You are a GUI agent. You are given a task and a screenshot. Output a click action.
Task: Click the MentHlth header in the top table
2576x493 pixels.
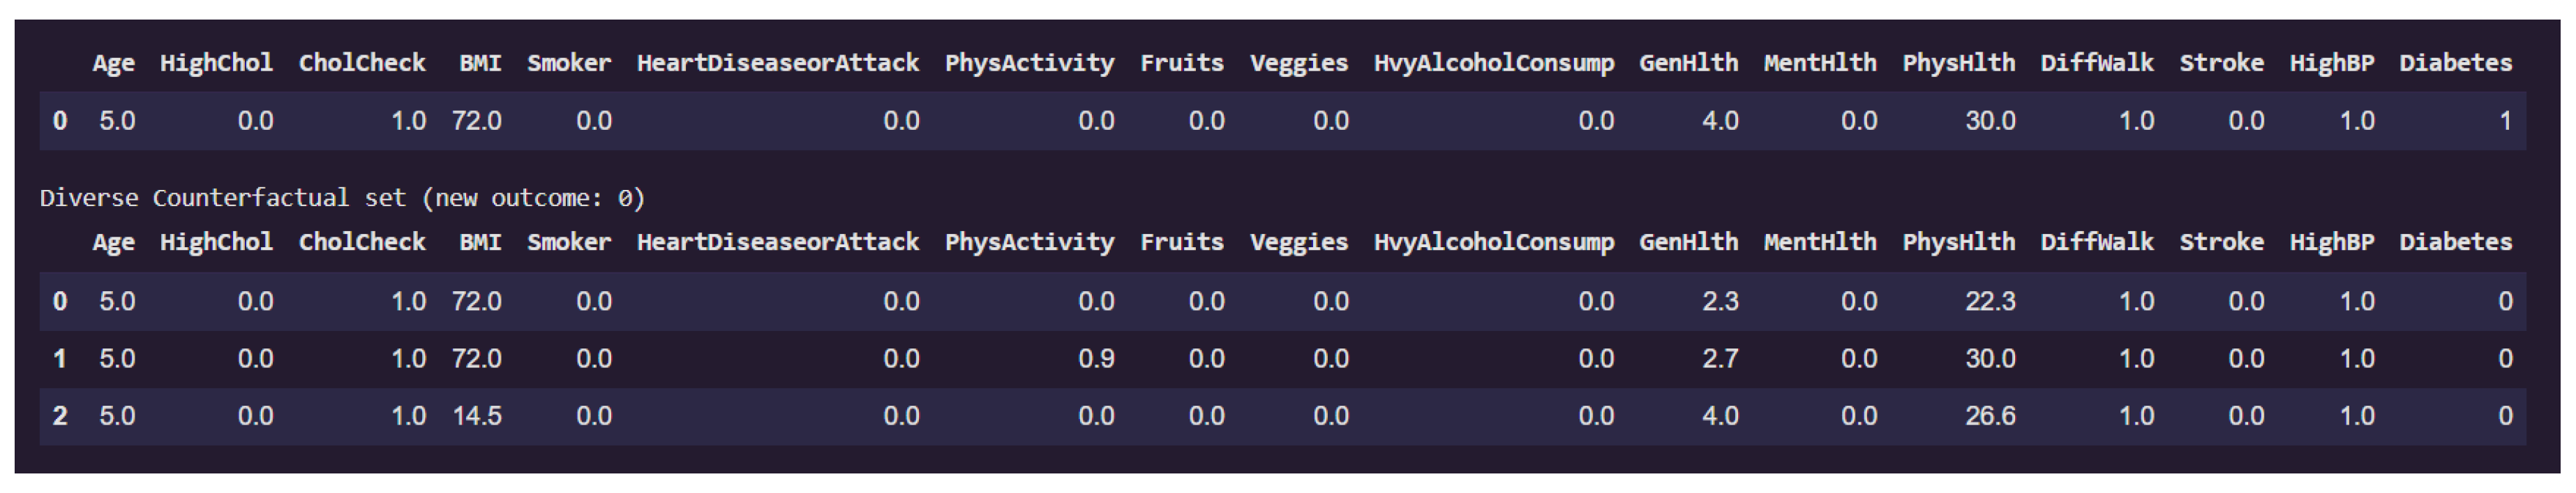pyautogui.click(x=1819, y=63)
